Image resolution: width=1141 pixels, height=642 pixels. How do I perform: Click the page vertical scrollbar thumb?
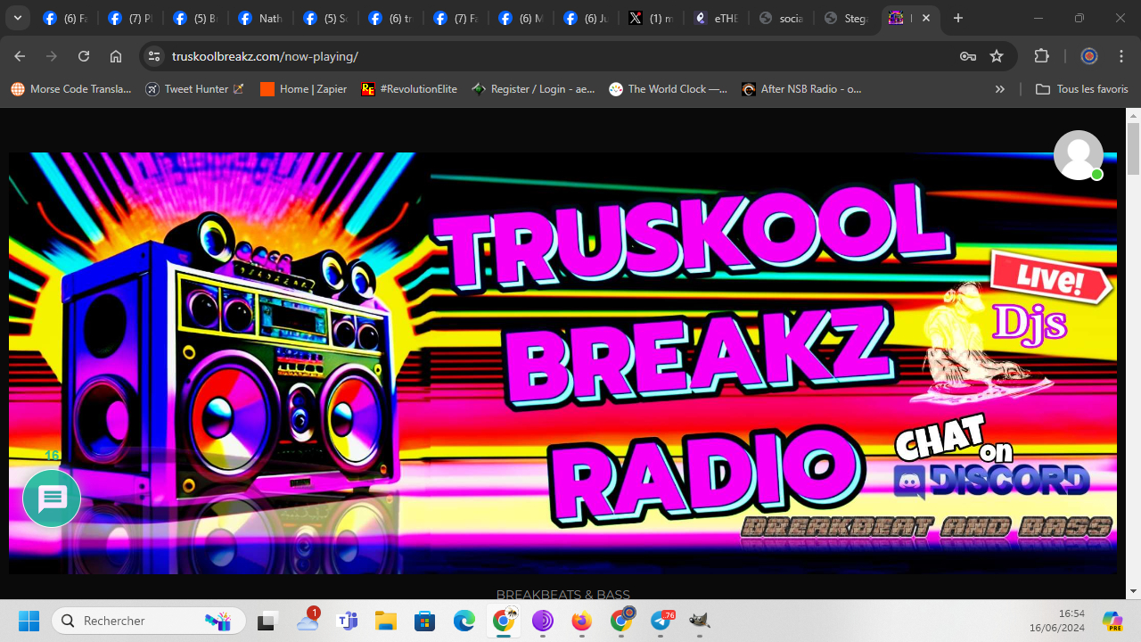[x=1133, y=149]
